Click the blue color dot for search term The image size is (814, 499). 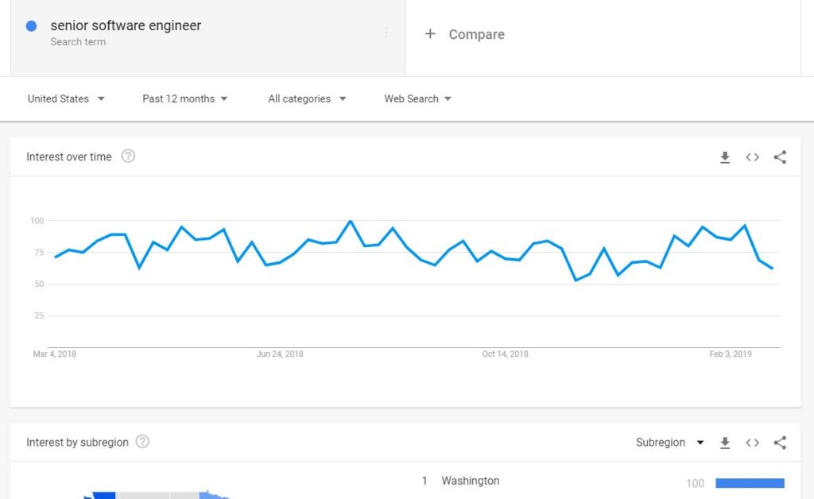[x=31, y=26]
